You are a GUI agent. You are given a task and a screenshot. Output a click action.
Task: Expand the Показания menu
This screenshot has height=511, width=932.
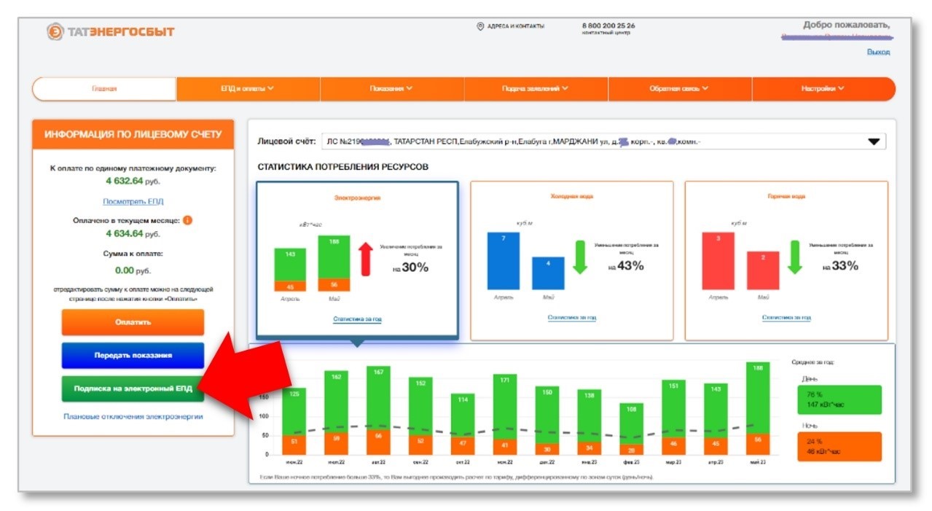point(391,89)
